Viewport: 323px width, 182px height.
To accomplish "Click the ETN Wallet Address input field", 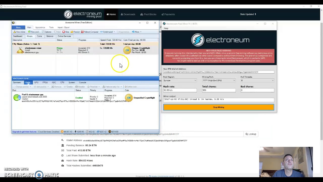I will [x=219, y=72].
